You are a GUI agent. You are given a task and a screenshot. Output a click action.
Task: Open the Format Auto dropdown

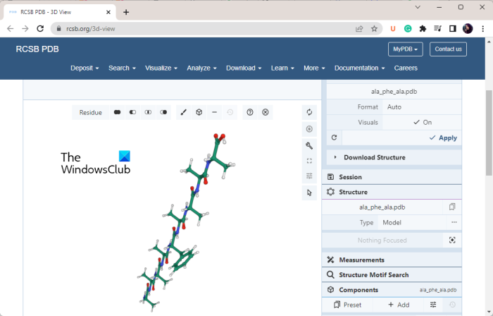click(423, 107)
